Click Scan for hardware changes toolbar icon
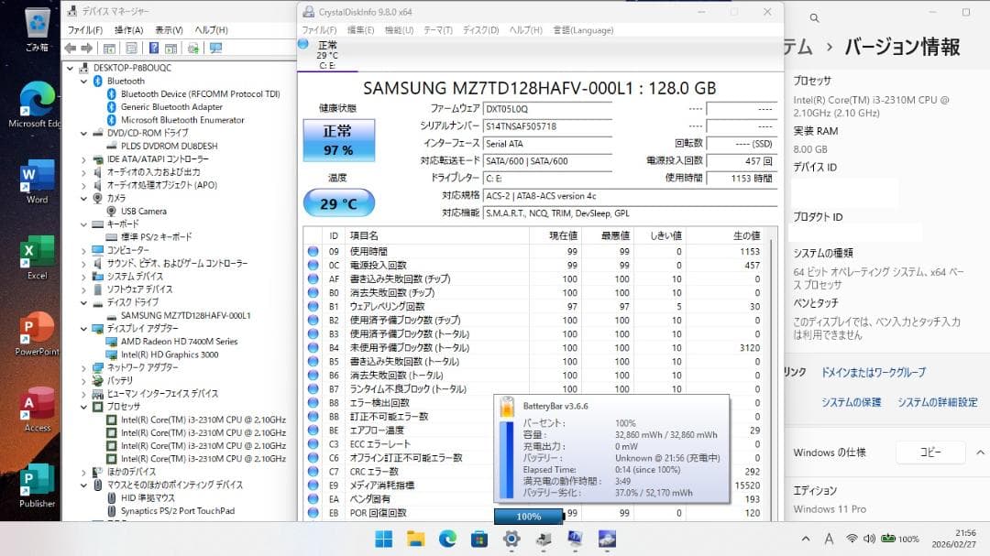Viewport: 990px width, 556px height. click(x=192, y=48)
